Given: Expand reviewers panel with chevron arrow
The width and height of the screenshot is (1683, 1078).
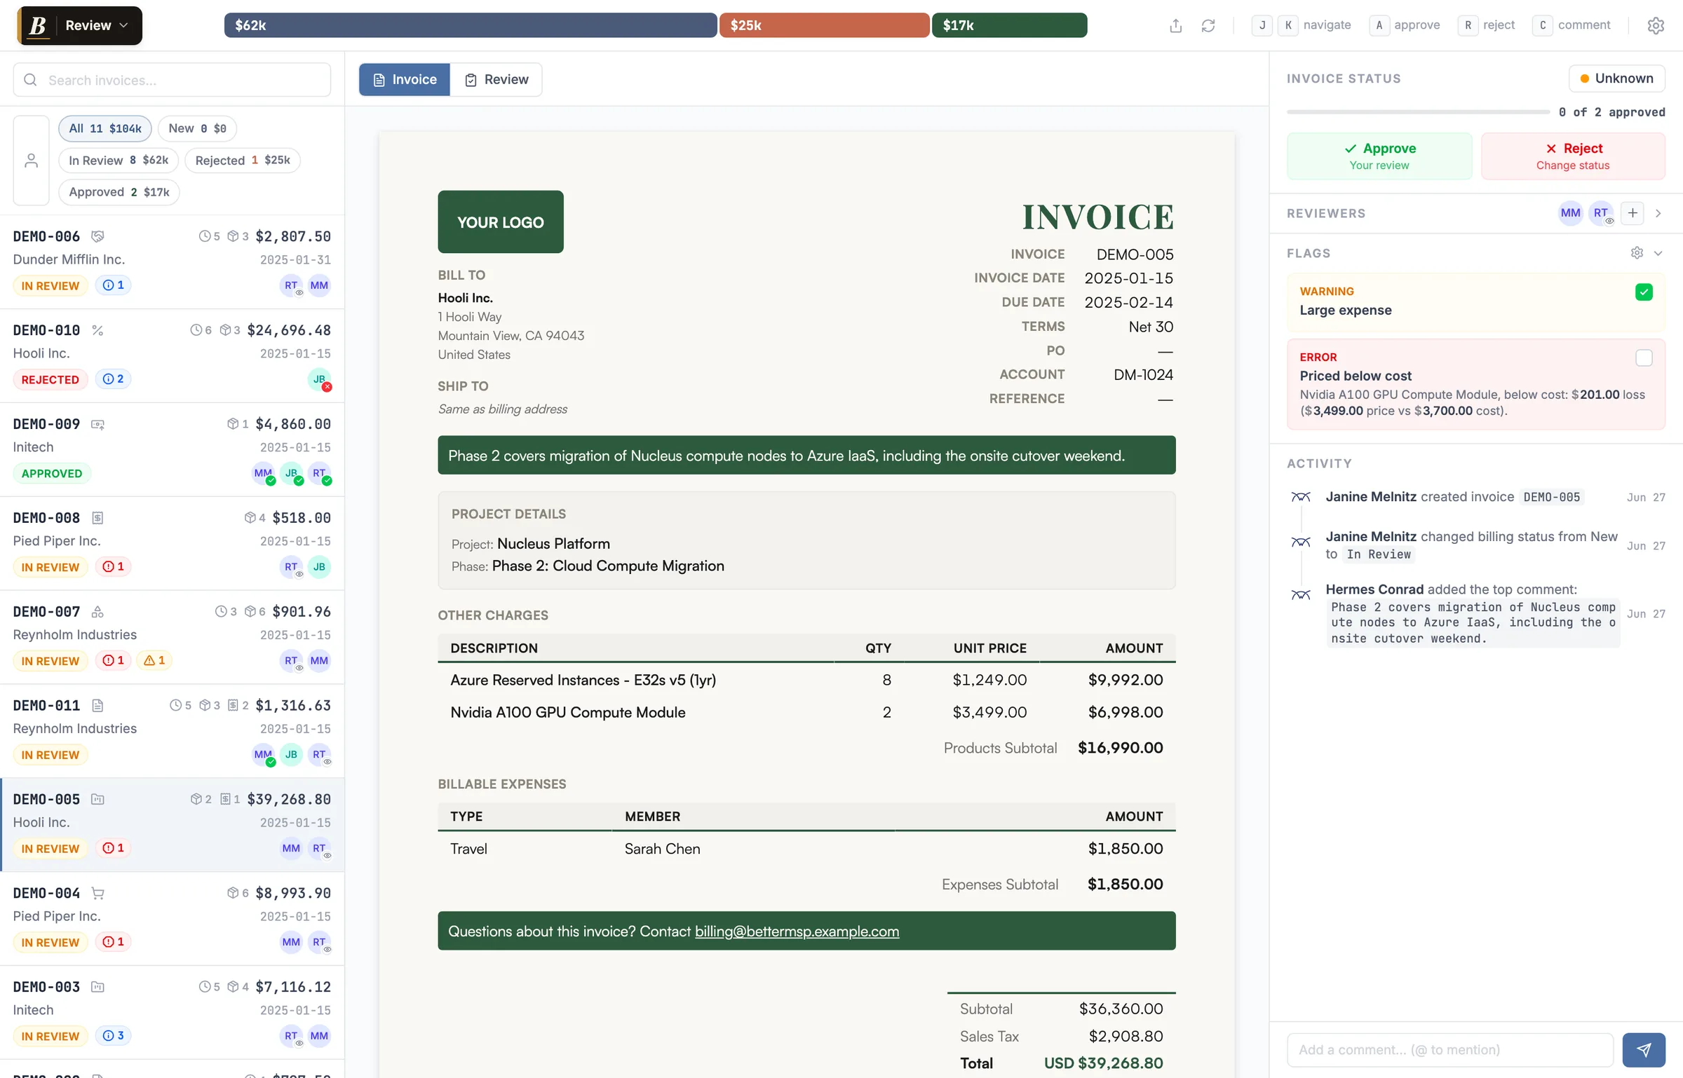Looking at the screenshot, I should click(x=1658, y=213).
